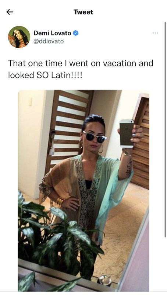Image resolution: width=167 pixels, height=295 pixels.
Task: Click the gold bracelet on the hip hand
Action: click(x=60, y=201)
